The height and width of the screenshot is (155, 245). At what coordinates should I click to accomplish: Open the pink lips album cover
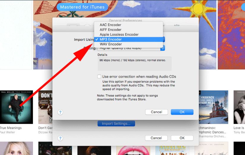tap(133, 151)
